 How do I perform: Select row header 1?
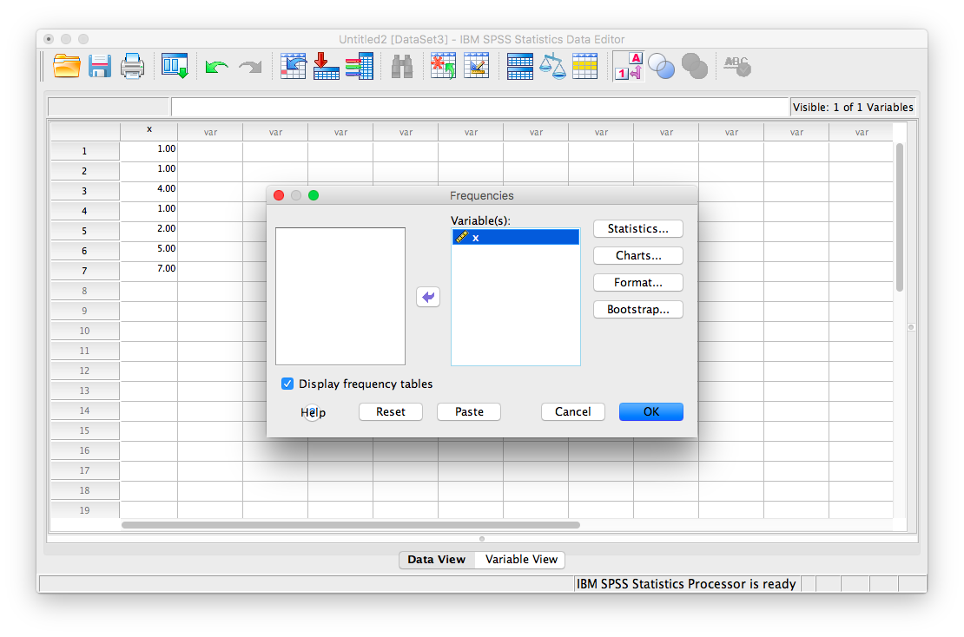(x=85, y=151)
